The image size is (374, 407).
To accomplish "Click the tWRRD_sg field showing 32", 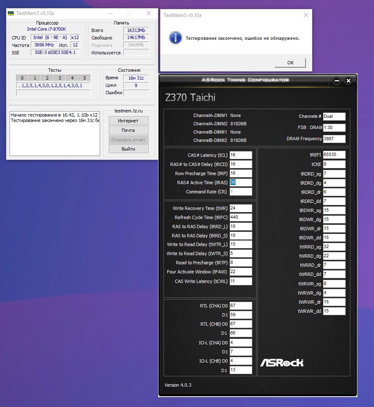I will tap(334, 246).
